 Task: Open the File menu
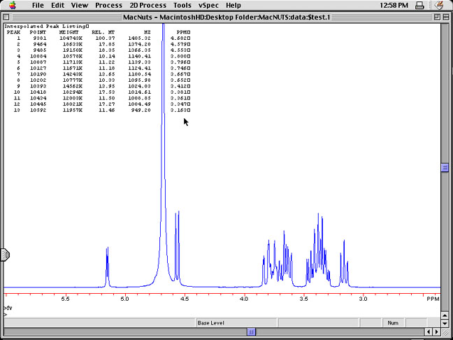coord(37,5)
